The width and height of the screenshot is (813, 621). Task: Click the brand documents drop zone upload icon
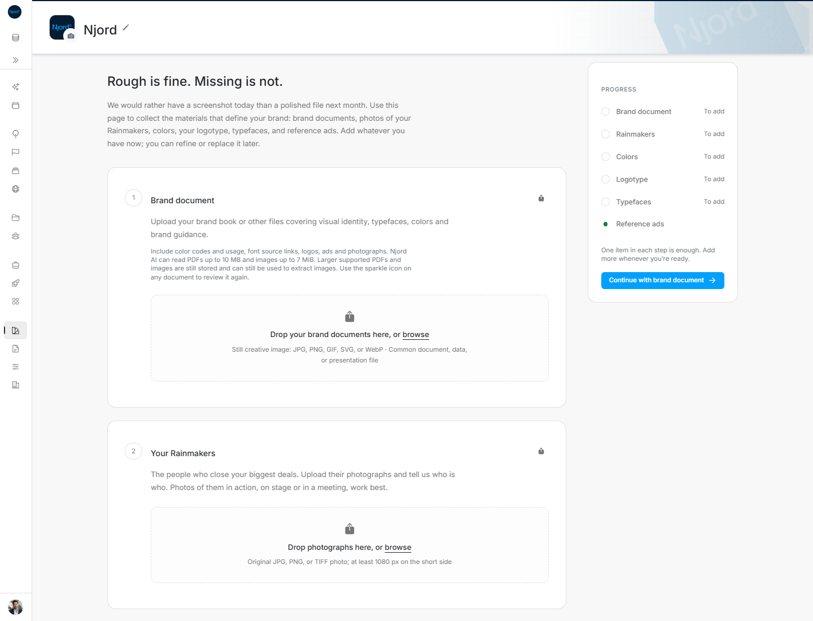click(349, 316)
